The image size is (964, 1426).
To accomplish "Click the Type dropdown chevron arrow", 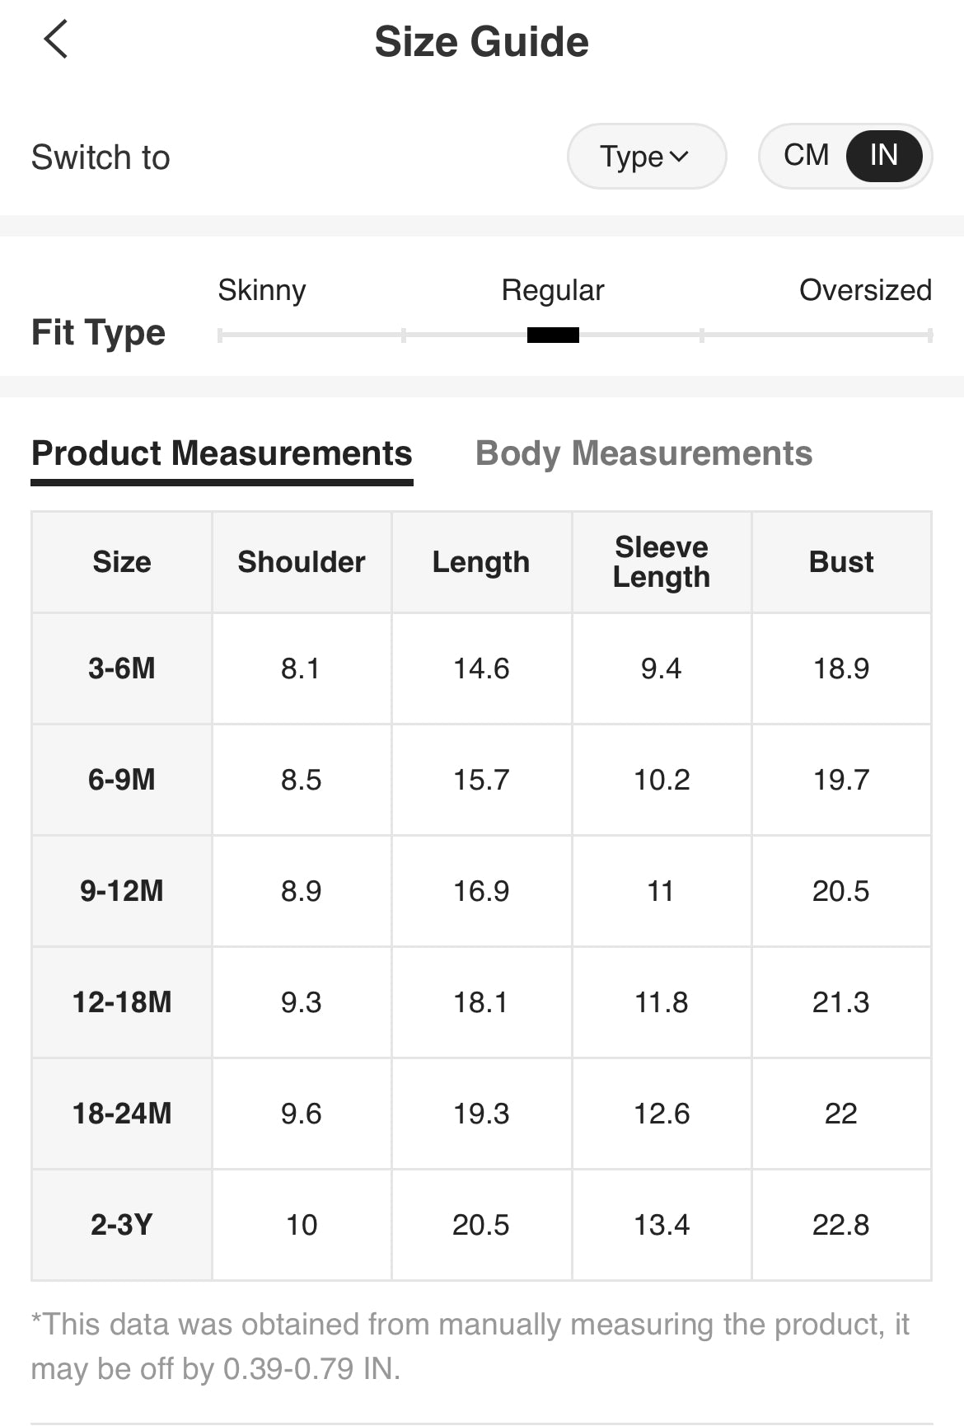I will point(680,156).
